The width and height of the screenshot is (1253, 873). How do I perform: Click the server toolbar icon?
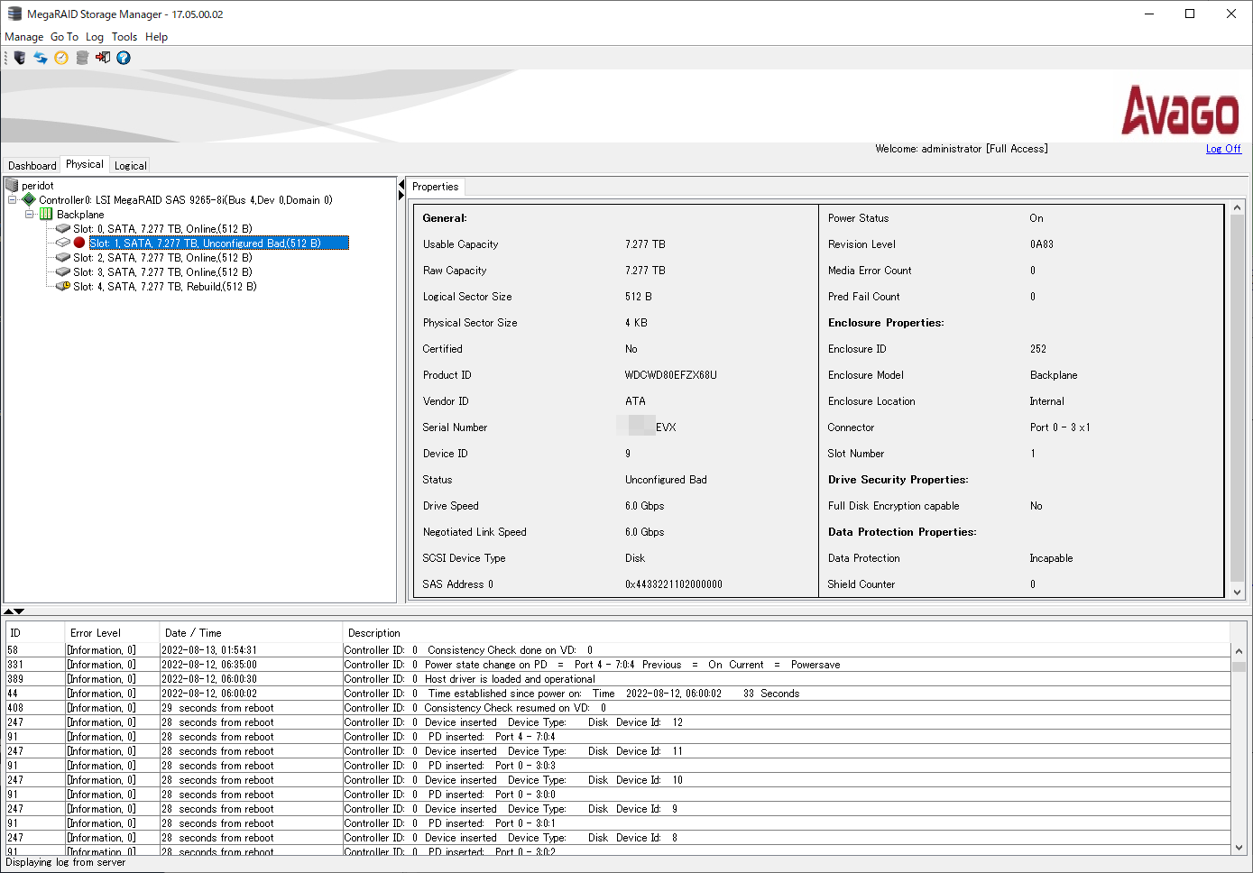point(20,58)
